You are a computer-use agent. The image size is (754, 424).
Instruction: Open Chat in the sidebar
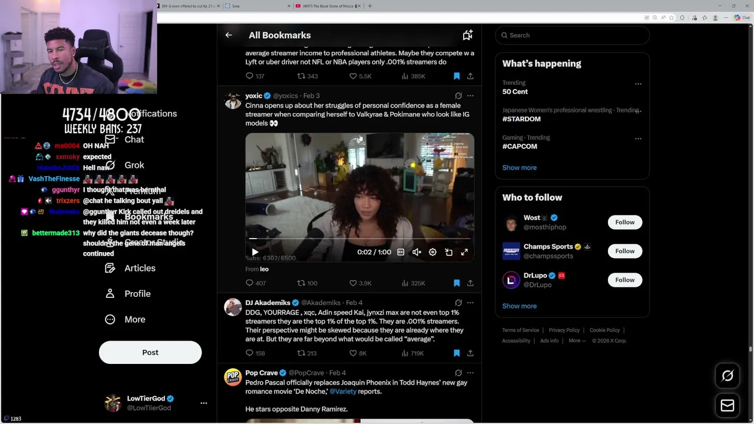(124, 140)
